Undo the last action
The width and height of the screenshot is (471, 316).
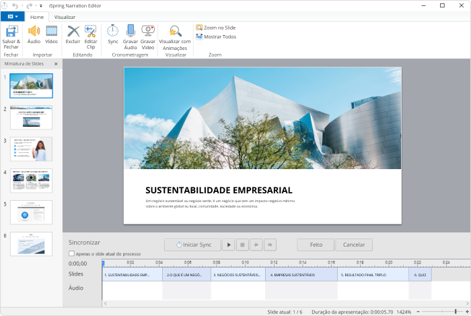[15, 5]
